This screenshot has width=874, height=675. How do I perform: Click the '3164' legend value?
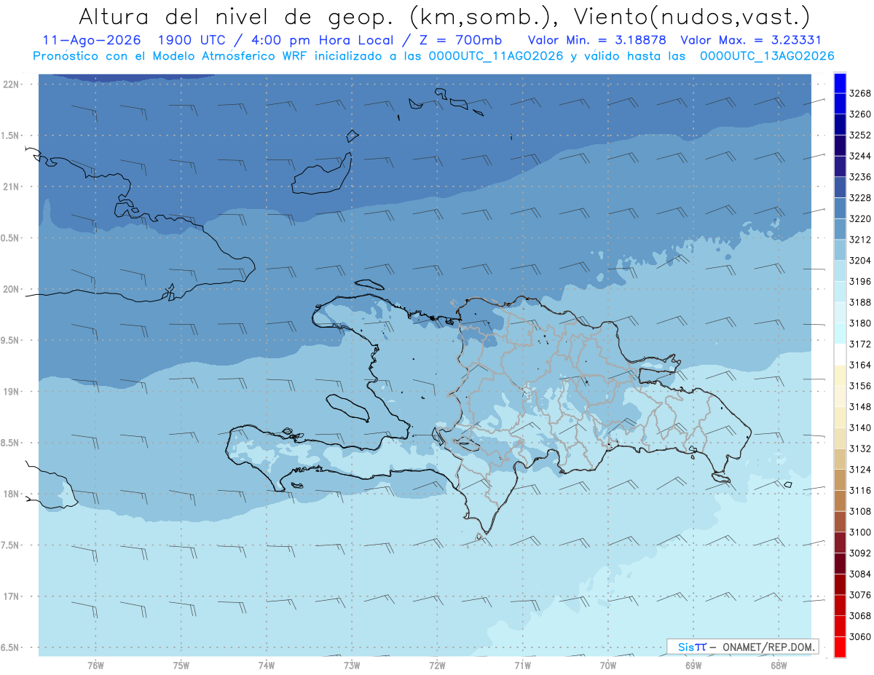[x=860, y=365]
